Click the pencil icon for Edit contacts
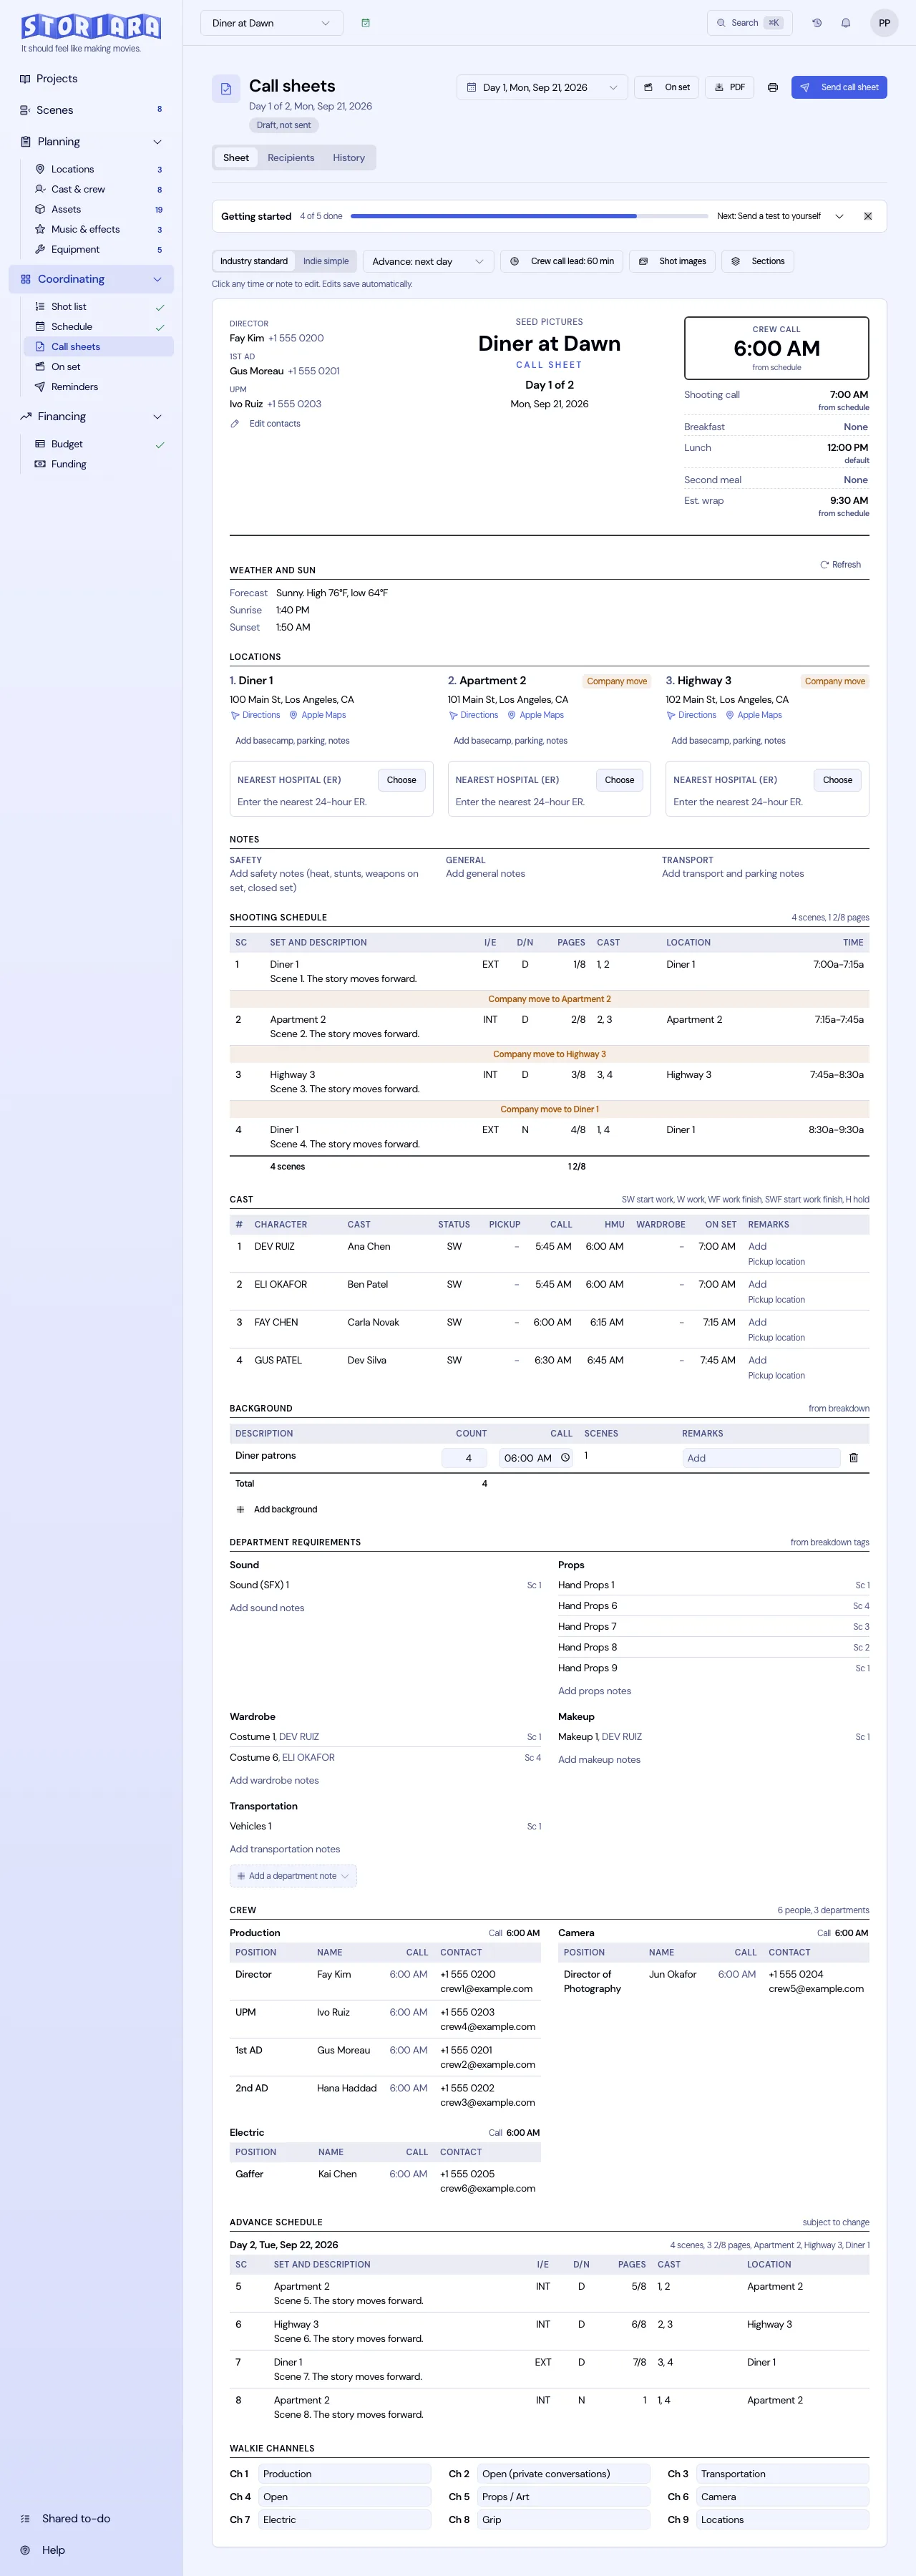The height and width of the screenshot is (2576, 916). tap(235, 424)
